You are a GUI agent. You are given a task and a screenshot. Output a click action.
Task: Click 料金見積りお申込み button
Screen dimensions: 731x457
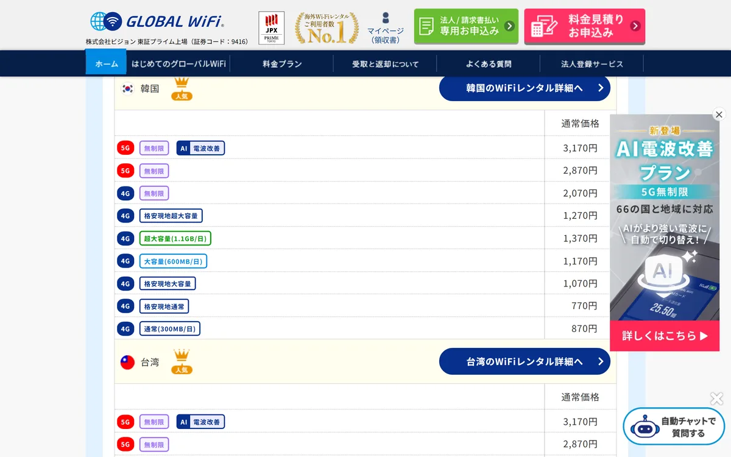click(x=584, y=26)
